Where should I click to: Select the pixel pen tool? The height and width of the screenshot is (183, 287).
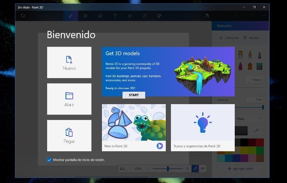(x=260, y=55)
